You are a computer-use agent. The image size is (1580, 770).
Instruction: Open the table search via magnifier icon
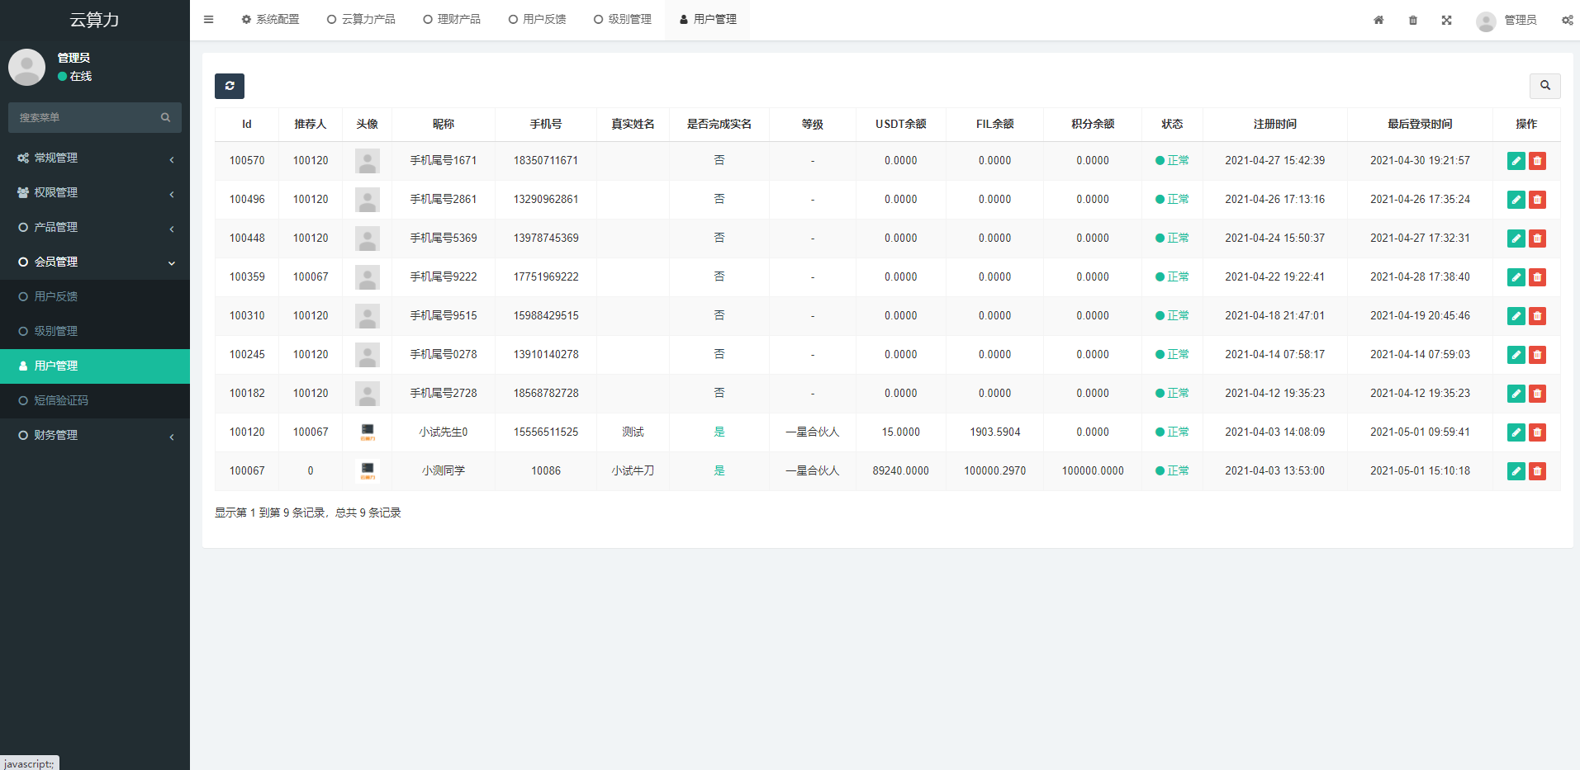1545,86
